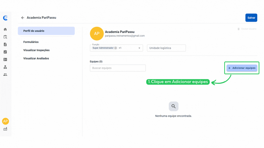Click the Academia PariPassu profile name
The width and height of the screenshot is (264, 148).
click(x=120, y=32)
